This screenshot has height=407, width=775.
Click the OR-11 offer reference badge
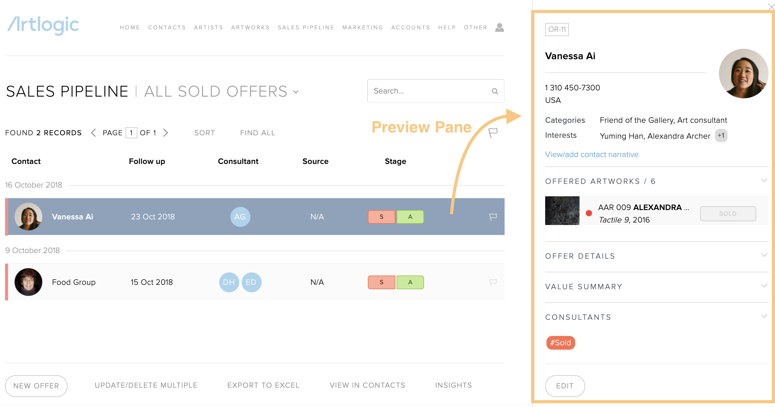tap(557, 29)
